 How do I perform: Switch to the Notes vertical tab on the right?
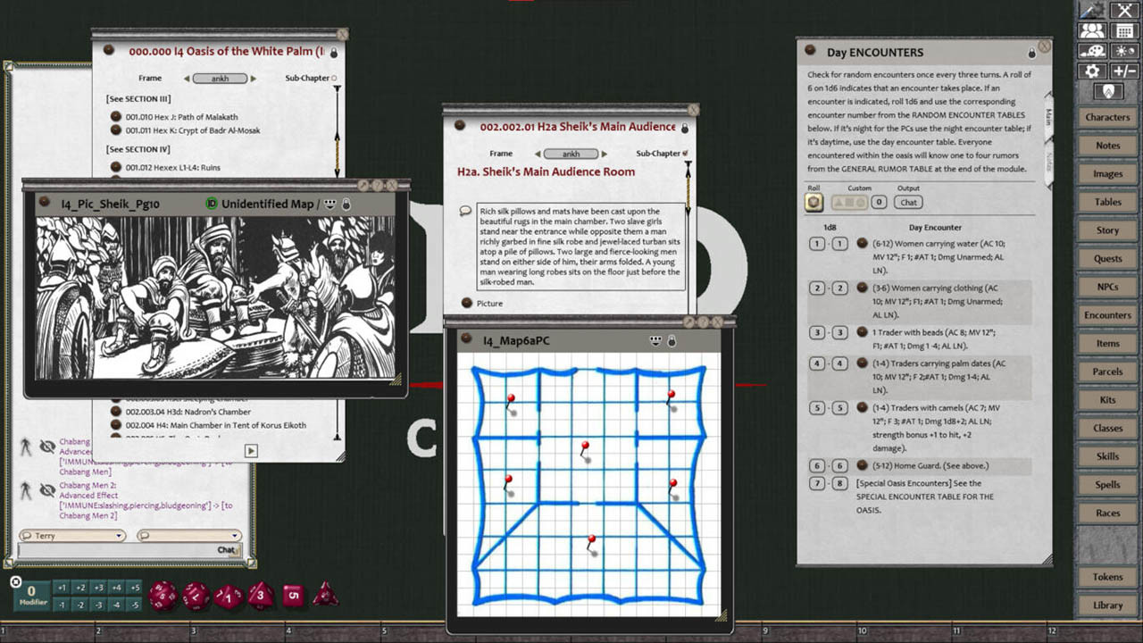[1047, 161]
